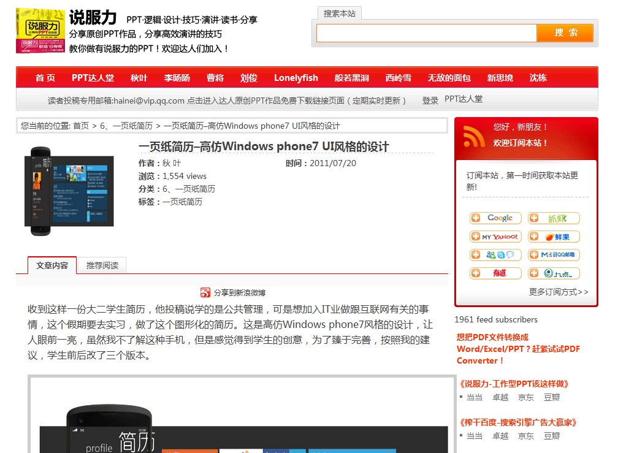Subscribe via QQ邮箱 mail button
Viewport: 618px width, 453px height.
point(554,255)
